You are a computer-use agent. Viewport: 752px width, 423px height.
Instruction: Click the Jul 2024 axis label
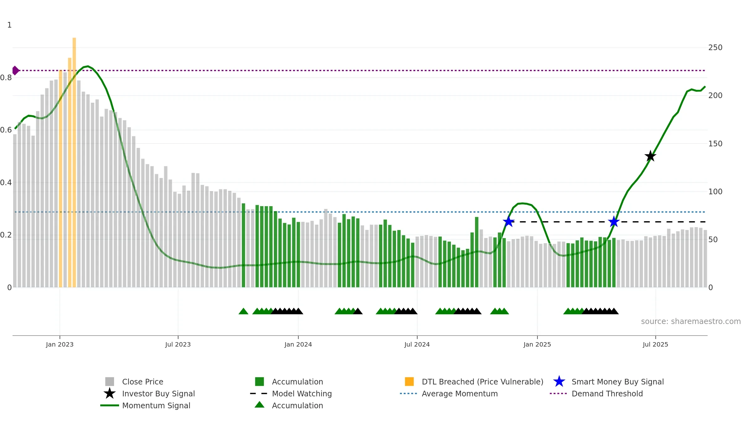(x=417, y=345)
